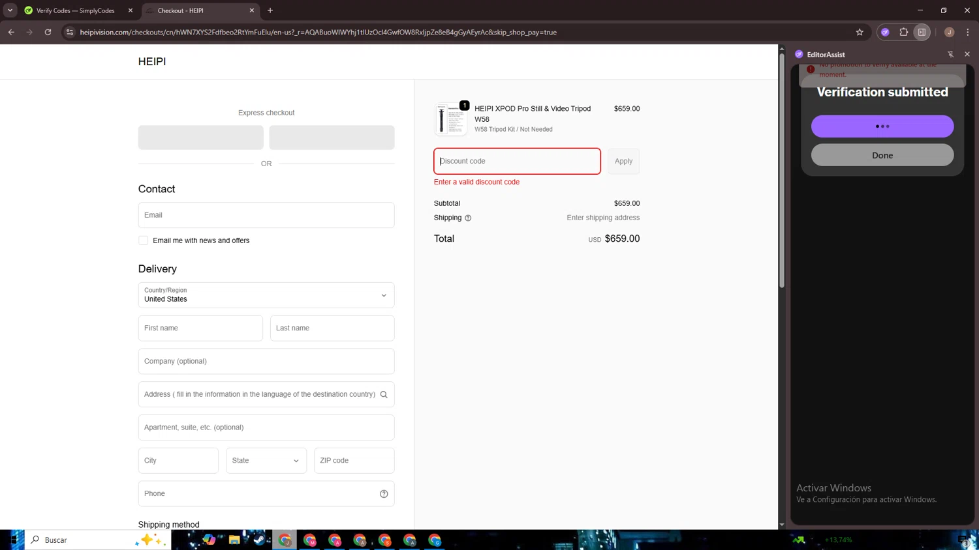Viewport: 979px width, 550px height.
Task: Click the checkout page vertical scrollbar
Action: tap(782, 171)
